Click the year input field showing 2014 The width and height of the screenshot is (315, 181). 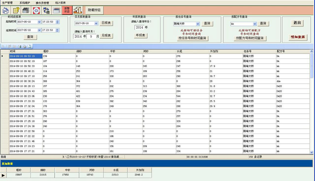tap(140, 27)
